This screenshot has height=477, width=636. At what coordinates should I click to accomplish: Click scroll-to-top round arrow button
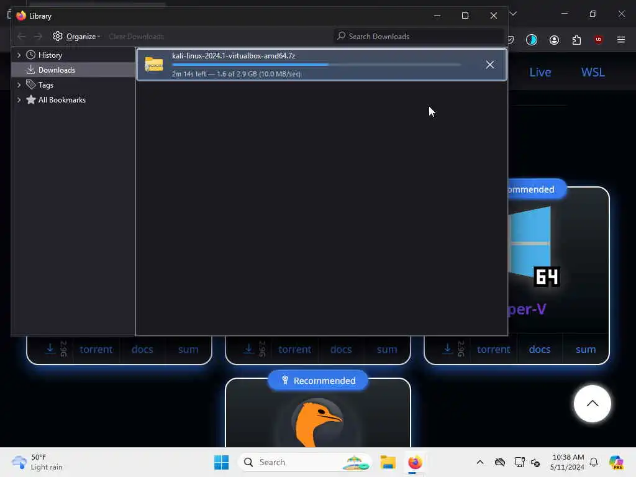[x=592, y=404]
